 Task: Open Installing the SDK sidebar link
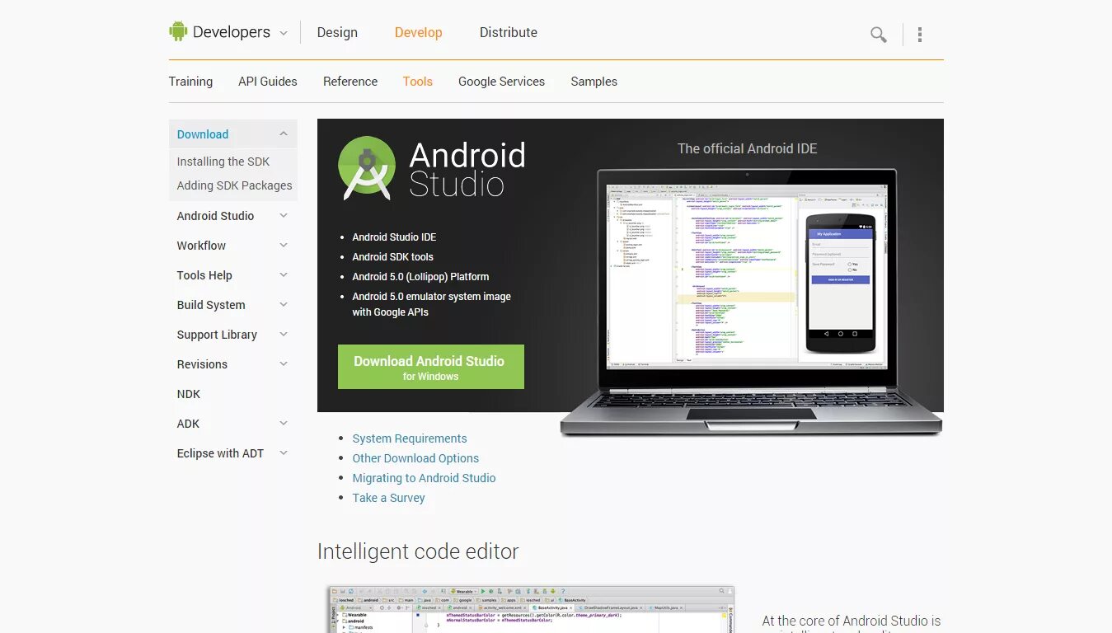[x=223, y=162]
